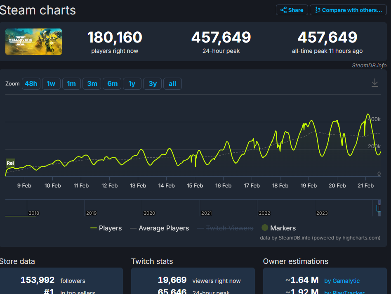Toggle Markers series in legend
This screenshot has width=391, height=294.
(278, 228)
